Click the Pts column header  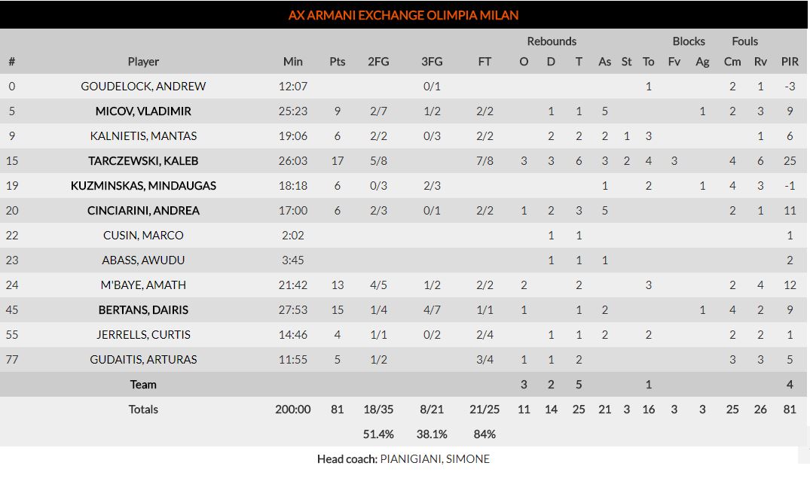coord(338,62)
